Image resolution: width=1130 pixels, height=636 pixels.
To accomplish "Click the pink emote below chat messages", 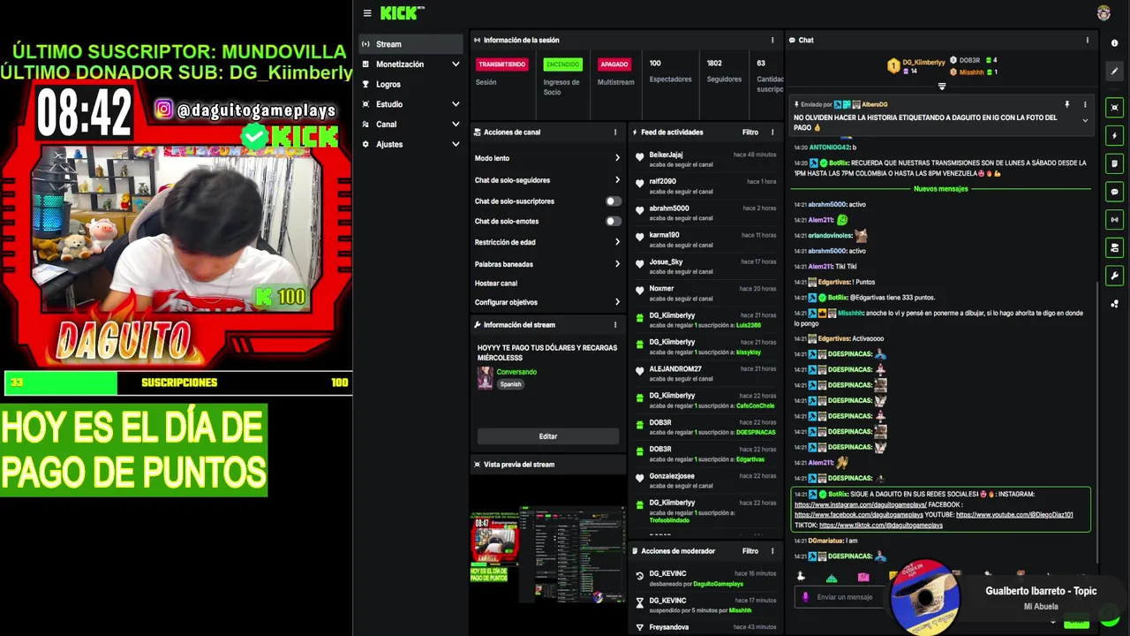I will pyautogui.click(x=863, y=577).
